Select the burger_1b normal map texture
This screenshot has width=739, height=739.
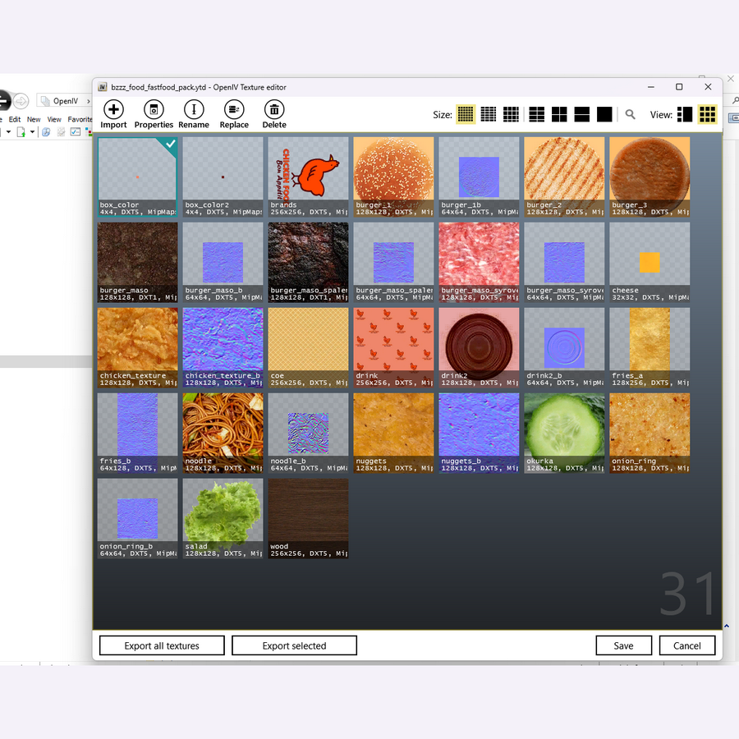point(479,177)
